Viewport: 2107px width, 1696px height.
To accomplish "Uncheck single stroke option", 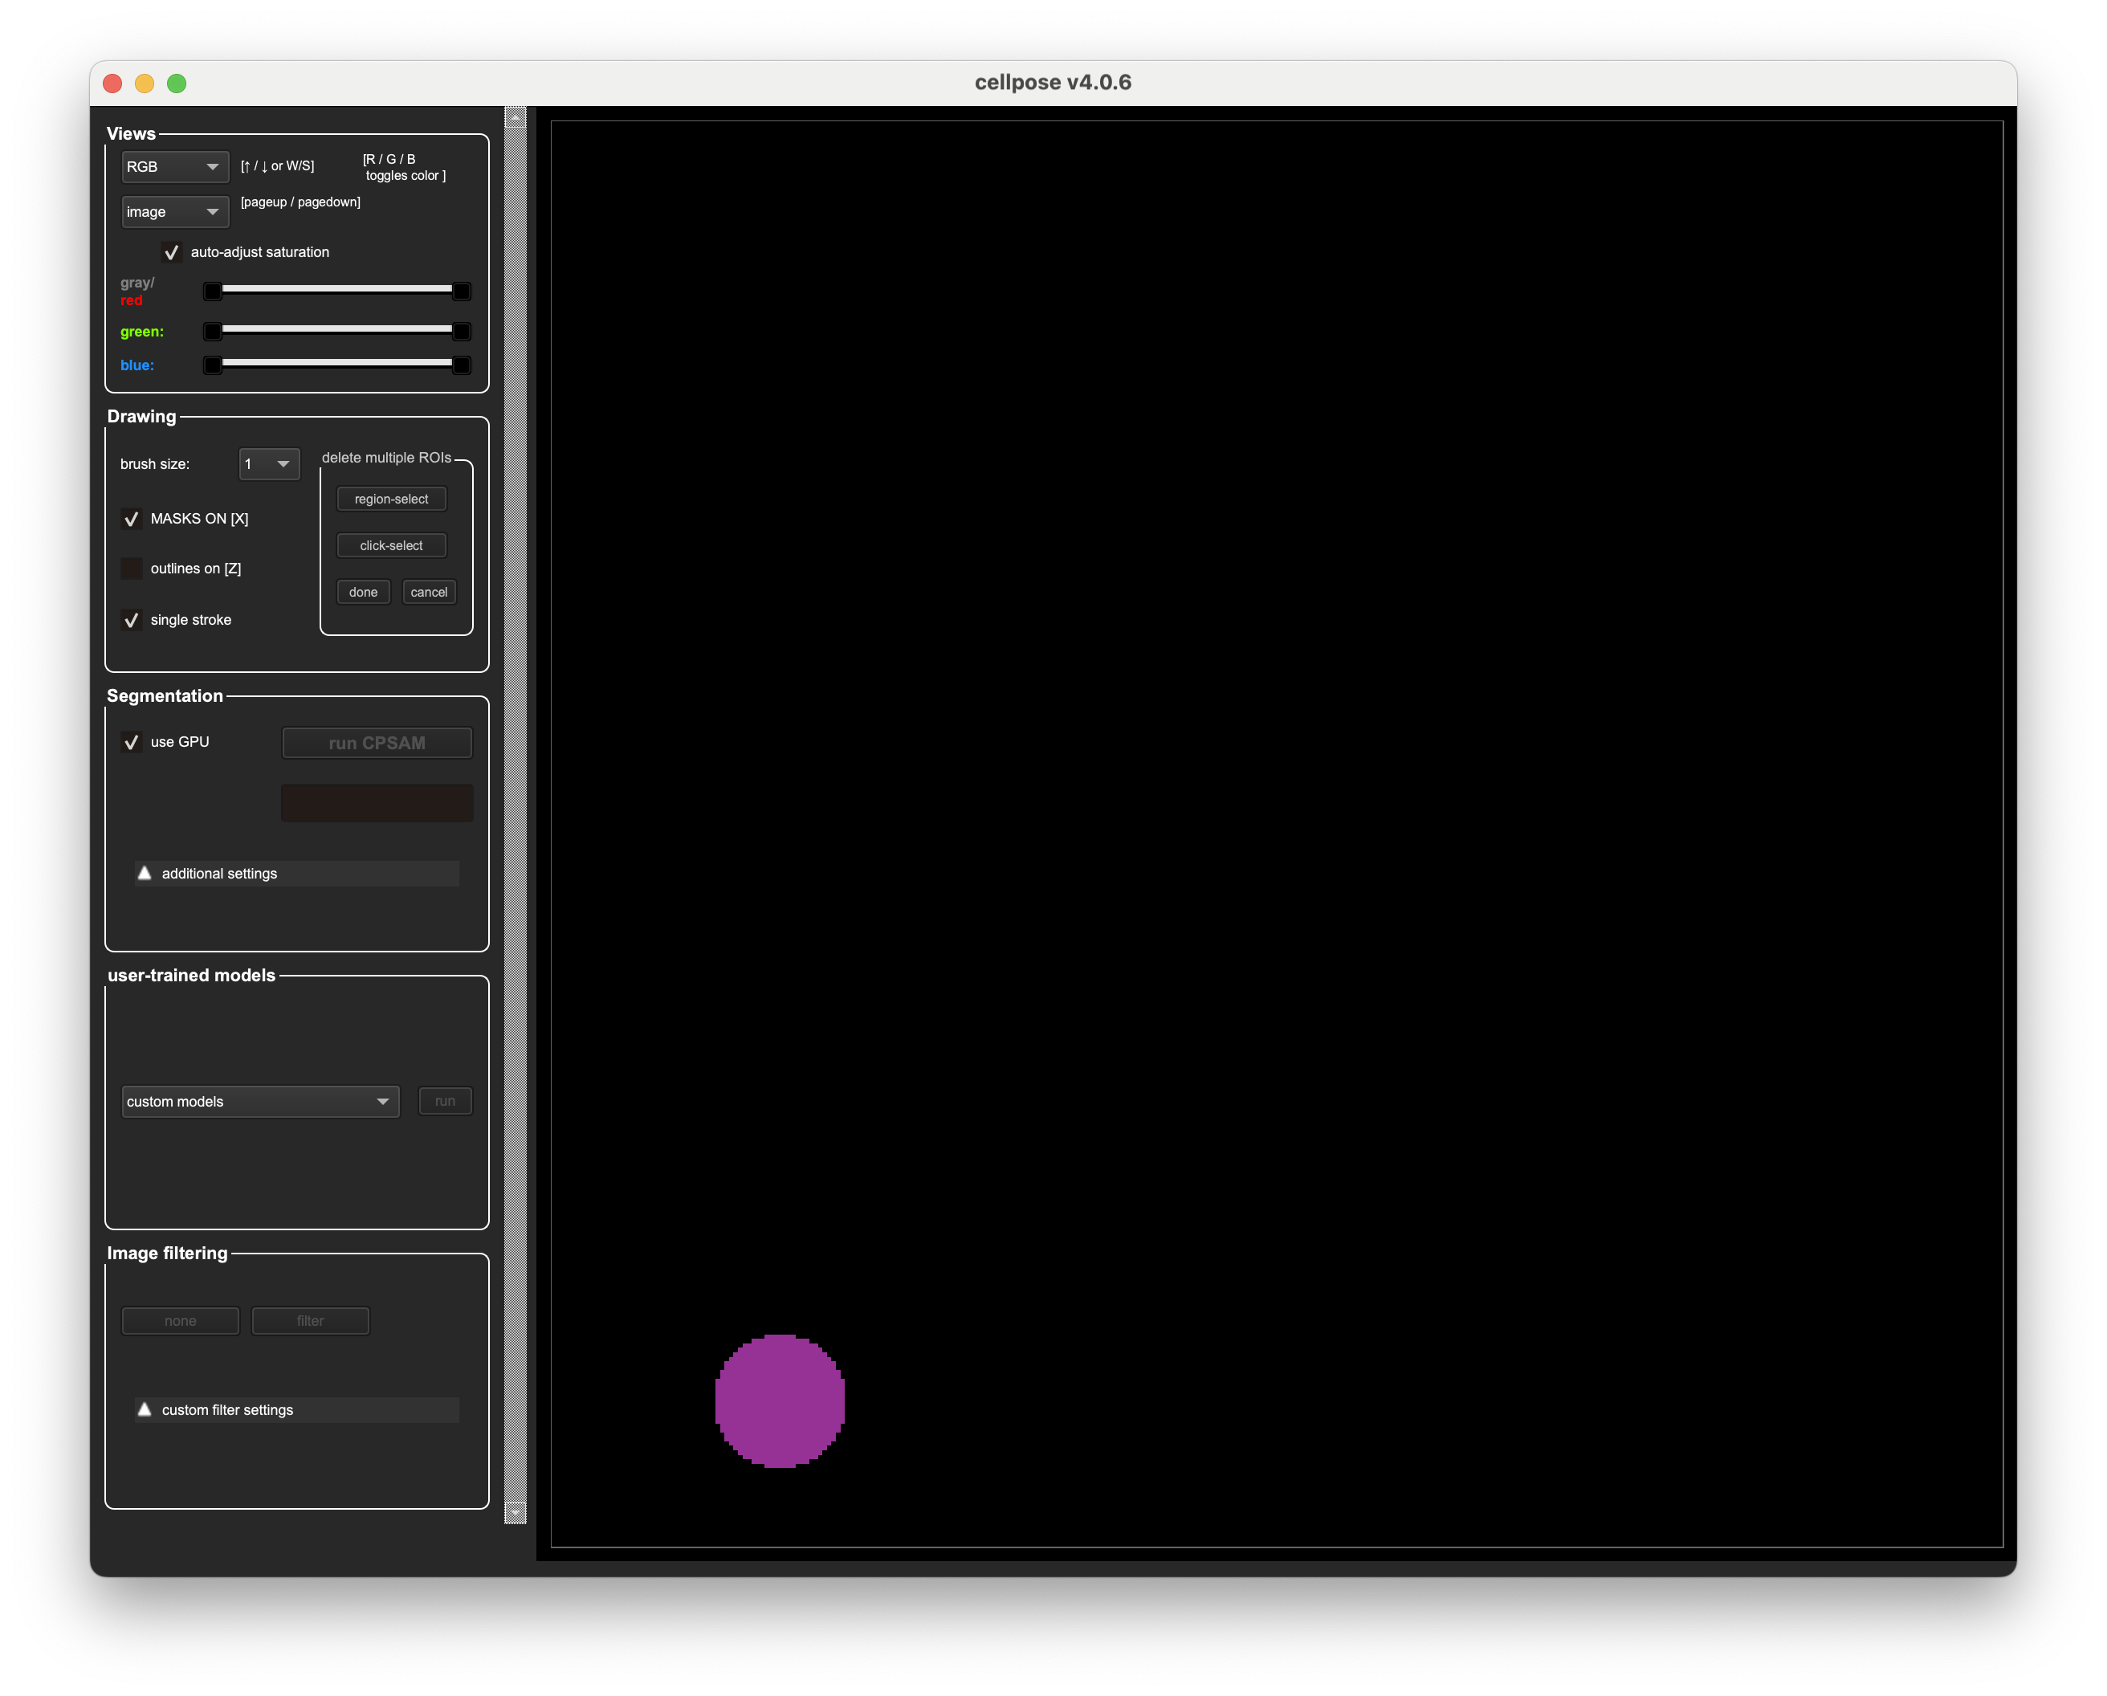I will click(x=131, y=620).
